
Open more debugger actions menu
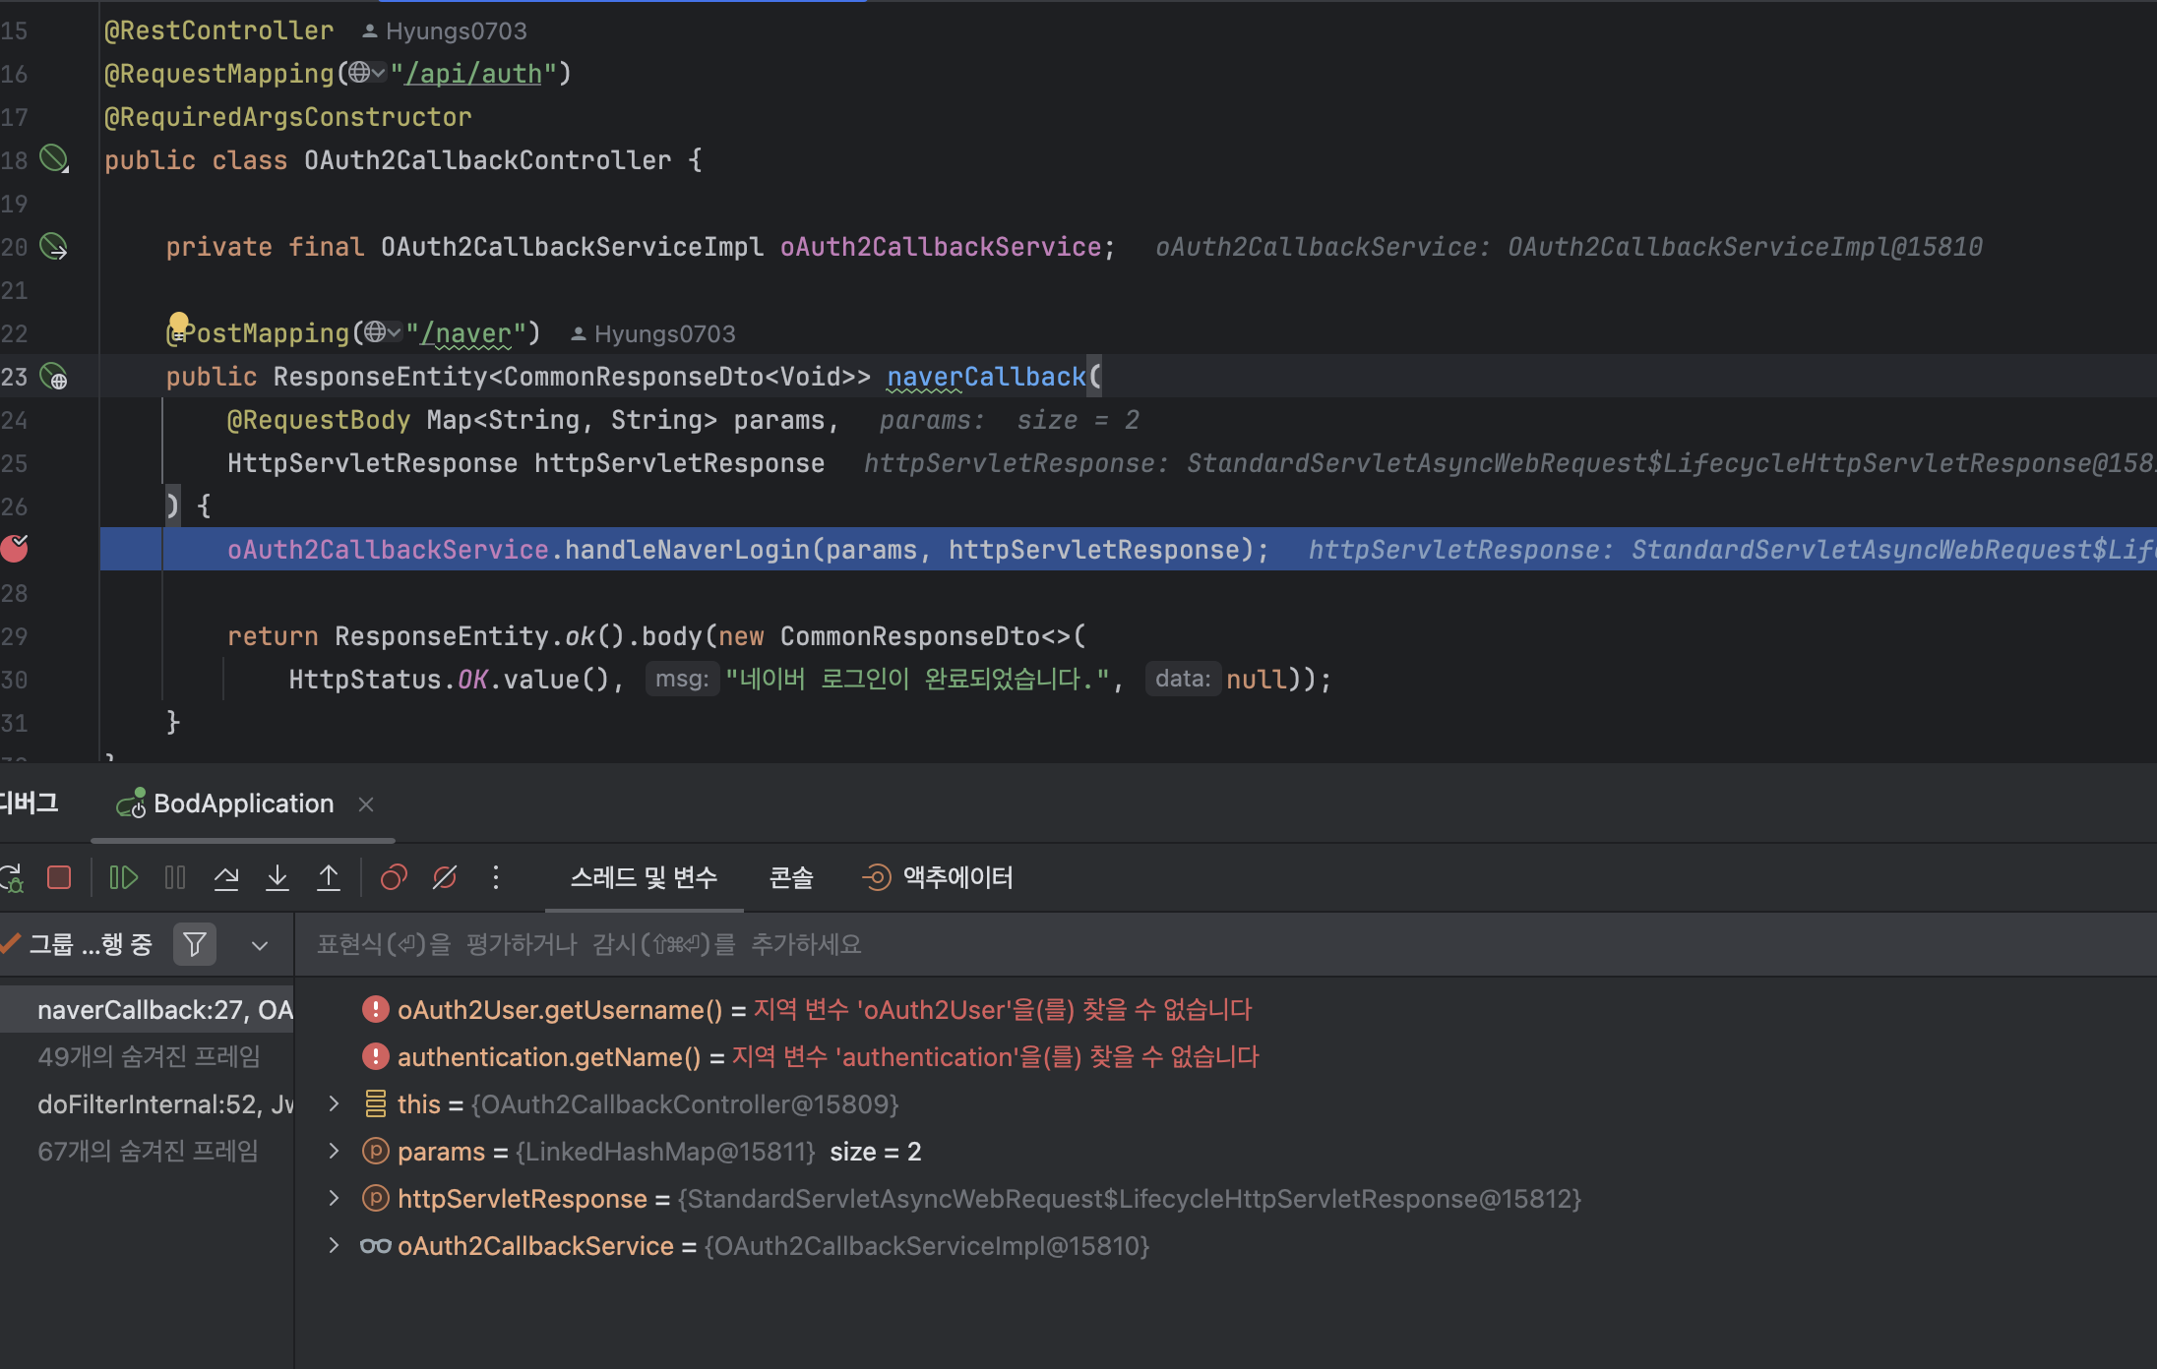(496, 877)
